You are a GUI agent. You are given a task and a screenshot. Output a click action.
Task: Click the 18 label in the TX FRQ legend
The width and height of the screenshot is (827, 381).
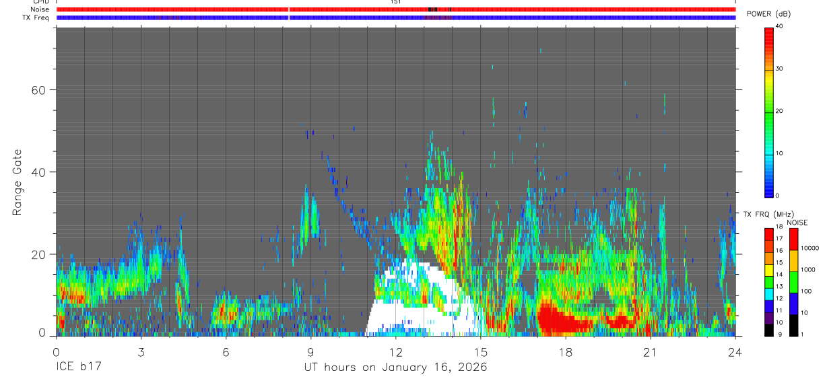click(779, 228)
